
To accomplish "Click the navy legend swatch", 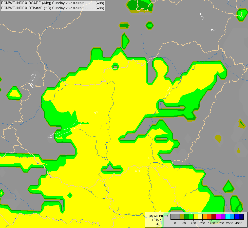I will point(241,217).
